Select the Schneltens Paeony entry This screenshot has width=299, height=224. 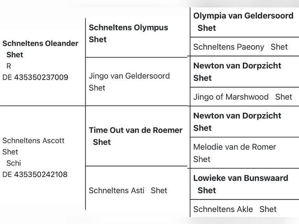[x=228, y=47]
